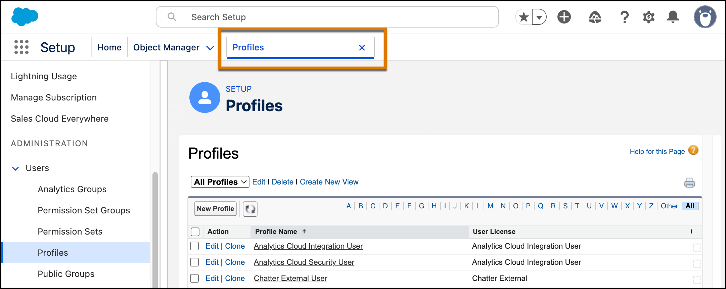
Task: Open the Trailhead guidance icon
Action: [x=595, y=17]
